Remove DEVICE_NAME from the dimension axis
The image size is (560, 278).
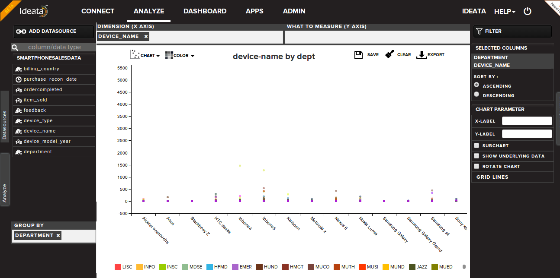146,37
